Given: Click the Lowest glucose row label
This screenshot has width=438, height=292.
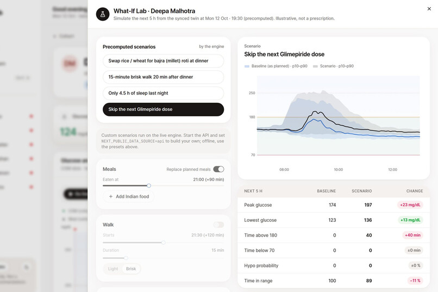Looking at the screenshot, I should 260,220.
